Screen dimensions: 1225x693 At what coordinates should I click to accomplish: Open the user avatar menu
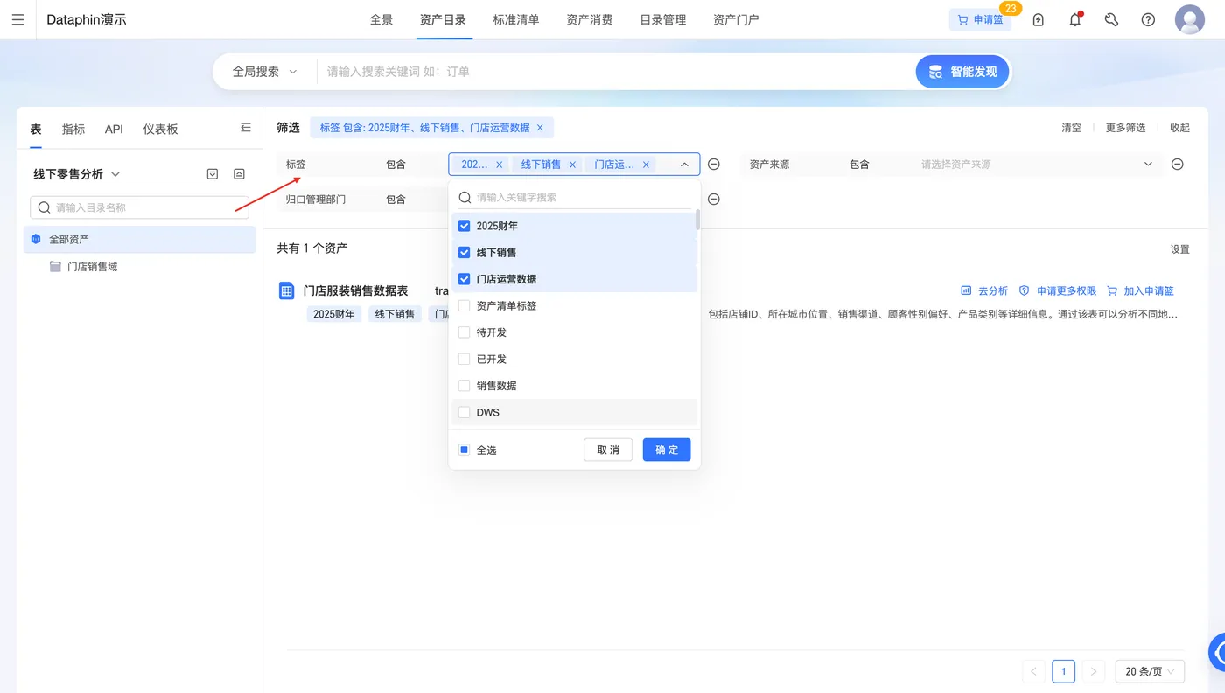pyautogui.click(x=1190, y=19)
